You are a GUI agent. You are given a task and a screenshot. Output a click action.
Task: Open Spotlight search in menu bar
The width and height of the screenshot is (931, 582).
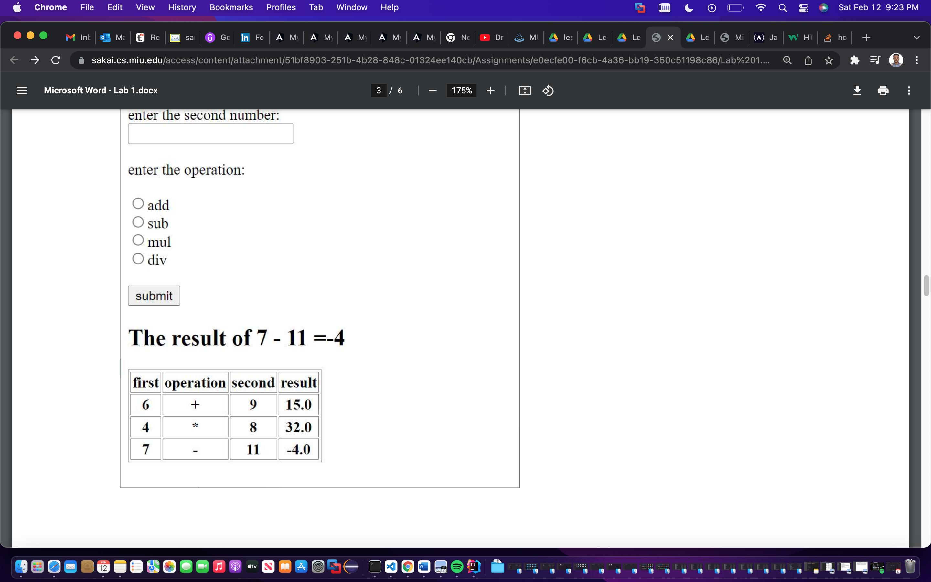click(782, 8)
